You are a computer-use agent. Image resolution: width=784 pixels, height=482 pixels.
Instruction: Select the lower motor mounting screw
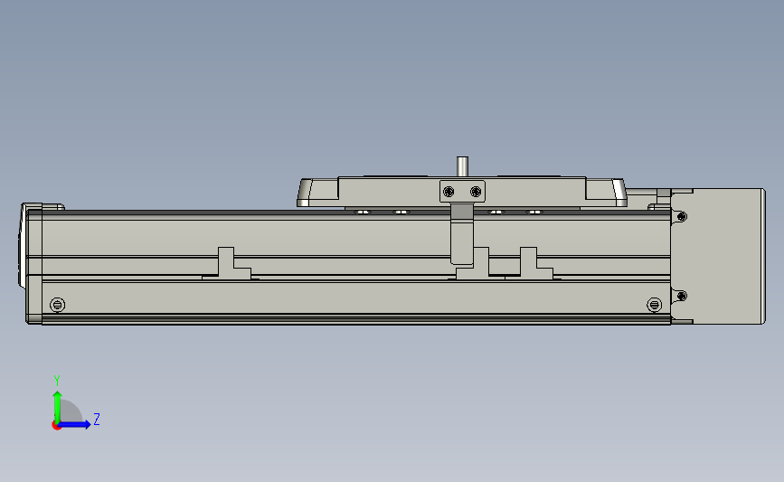click(x=682, y=296)
